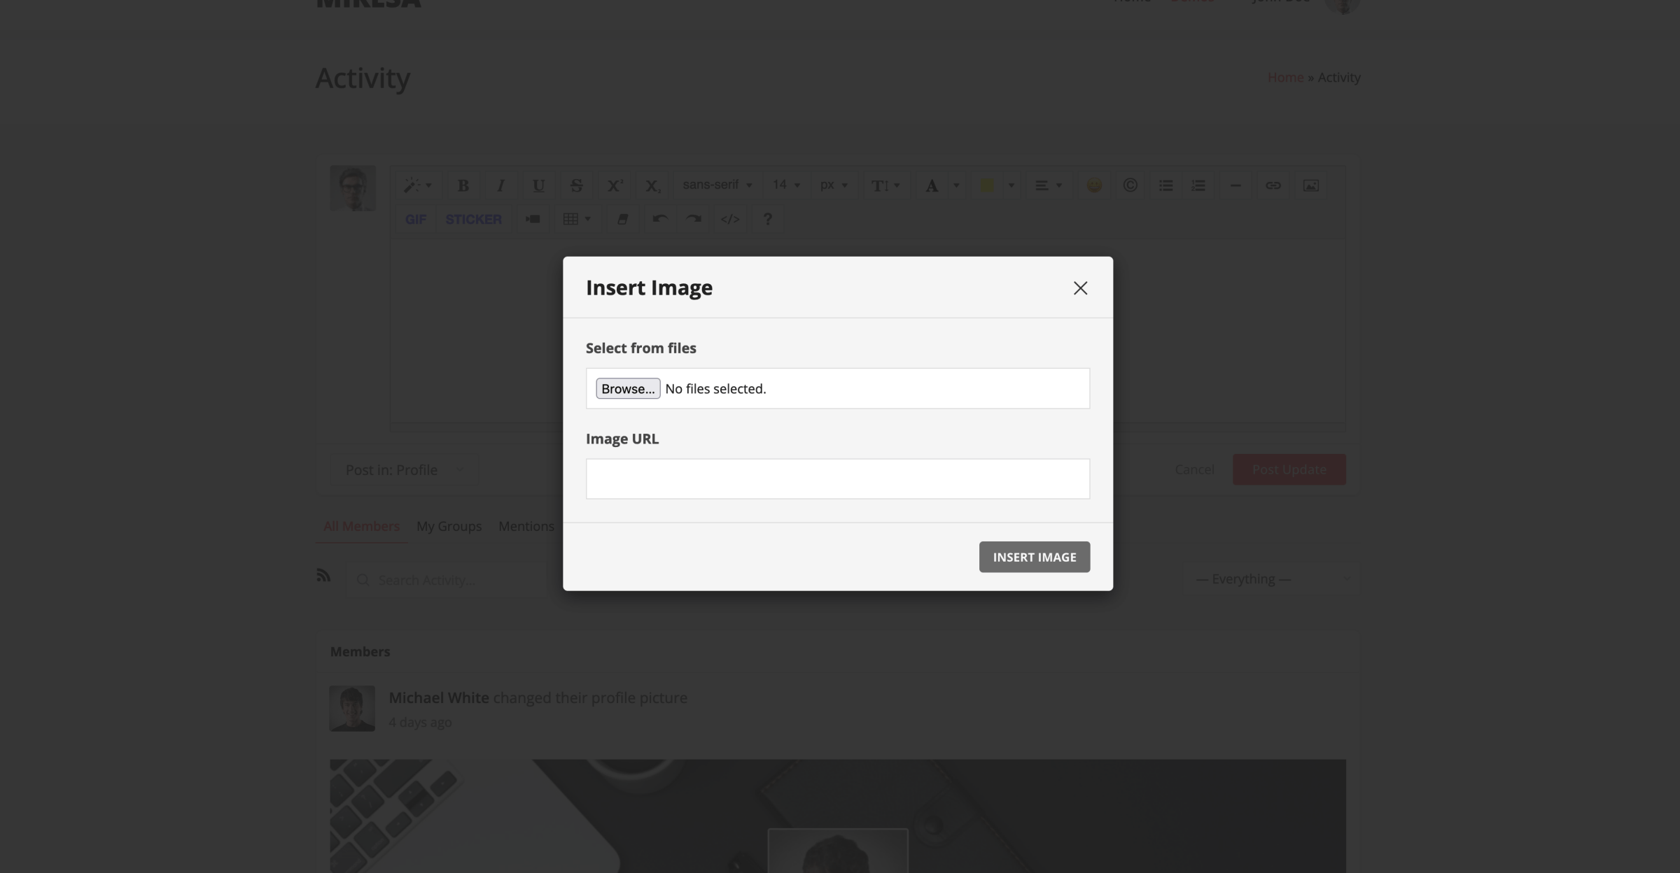Viewport: 1680px width, 873px height.
Task: Expand the Post in: Profile selector
Action: tap(405, 469)
